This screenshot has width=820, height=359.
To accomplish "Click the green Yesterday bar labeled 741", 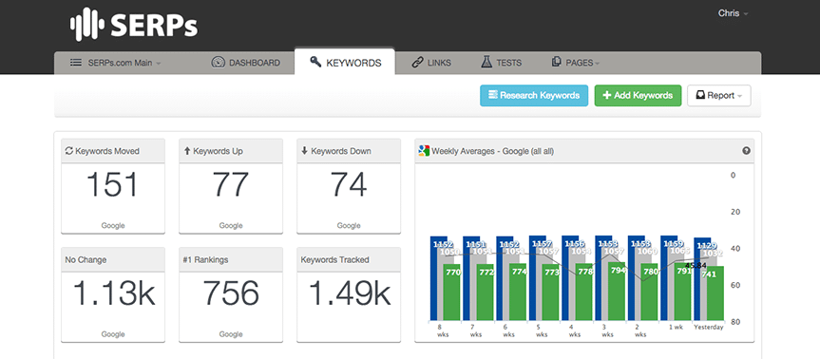I will tap(715, 293).
